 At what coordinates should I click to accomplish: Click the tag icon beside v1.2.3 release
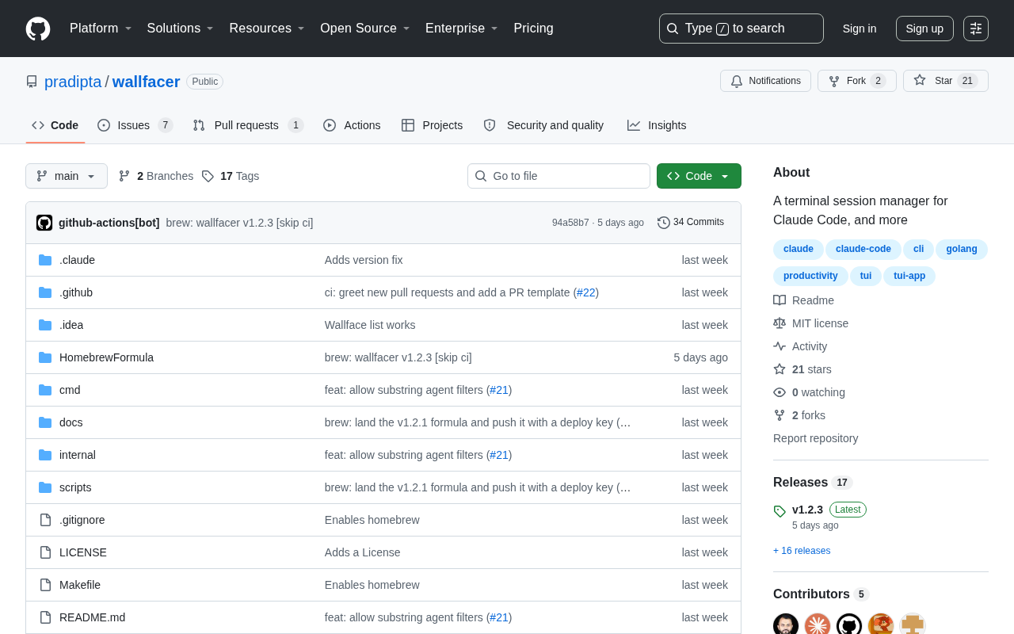pyautogui.click(x=780, y=511)
